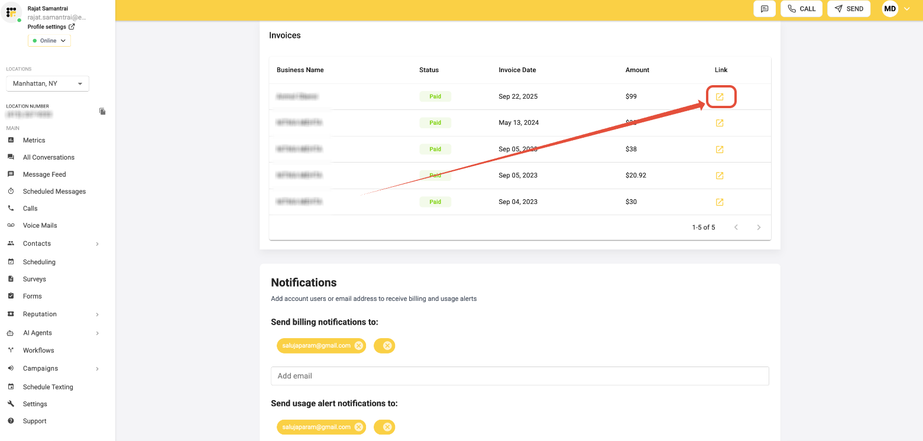The image size is (923, 441).
Task: Go to the next invoices page
Action: tap(759, 228)
